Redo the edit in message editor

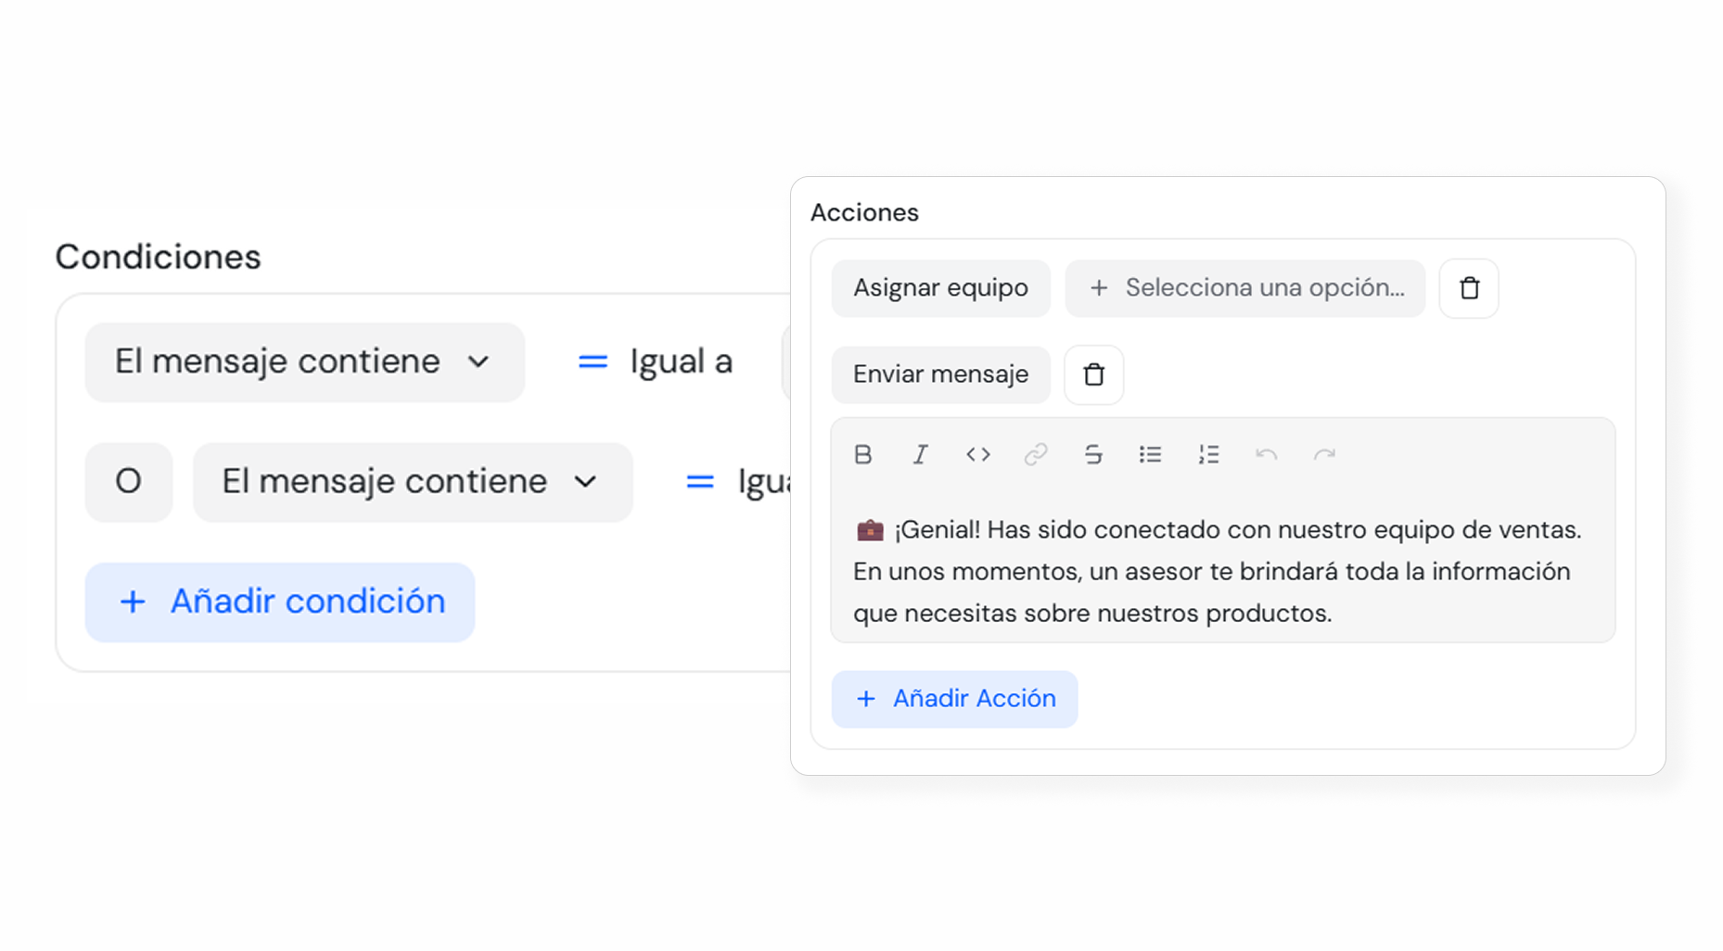1324,454
